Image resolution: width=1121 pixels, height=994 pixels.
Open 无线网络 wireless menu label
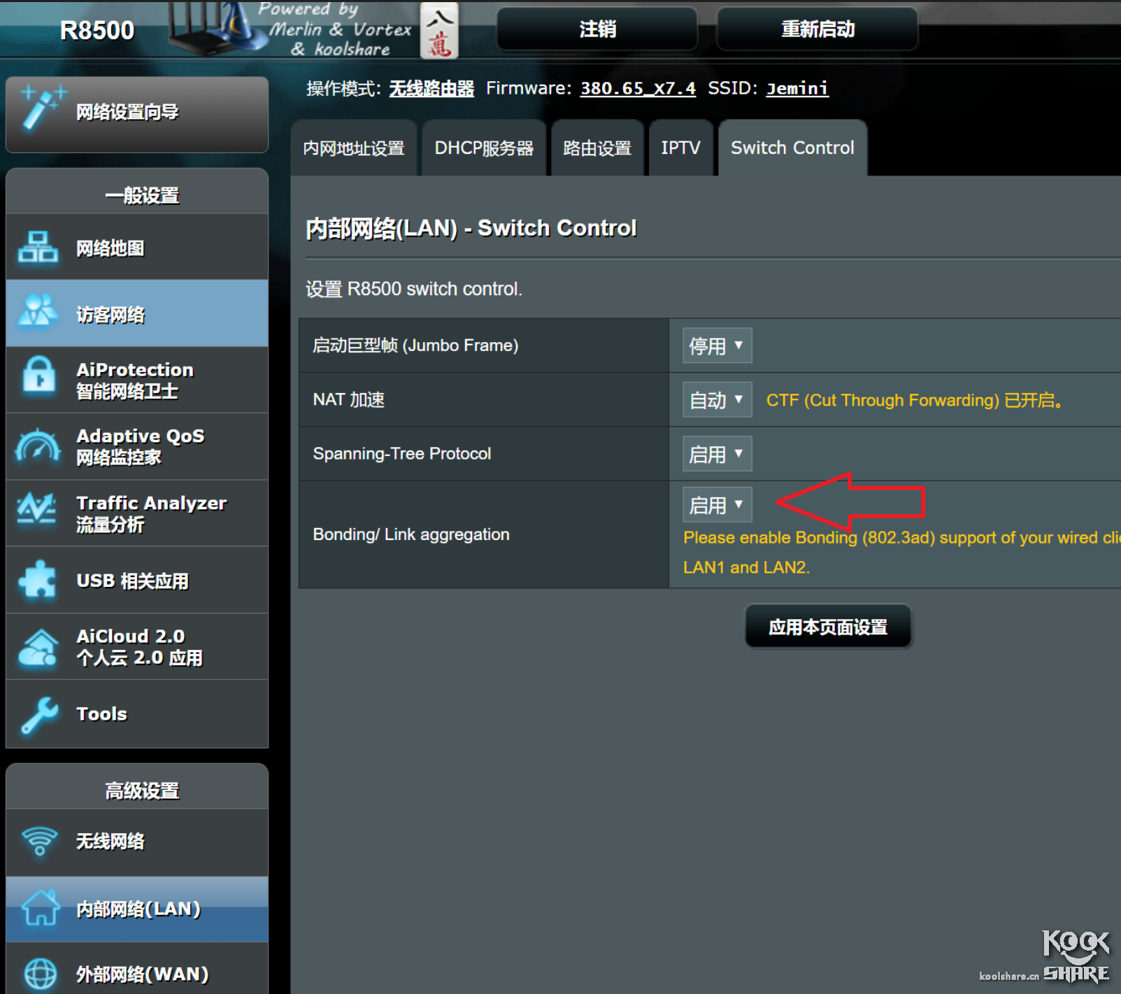coord(110,841)
